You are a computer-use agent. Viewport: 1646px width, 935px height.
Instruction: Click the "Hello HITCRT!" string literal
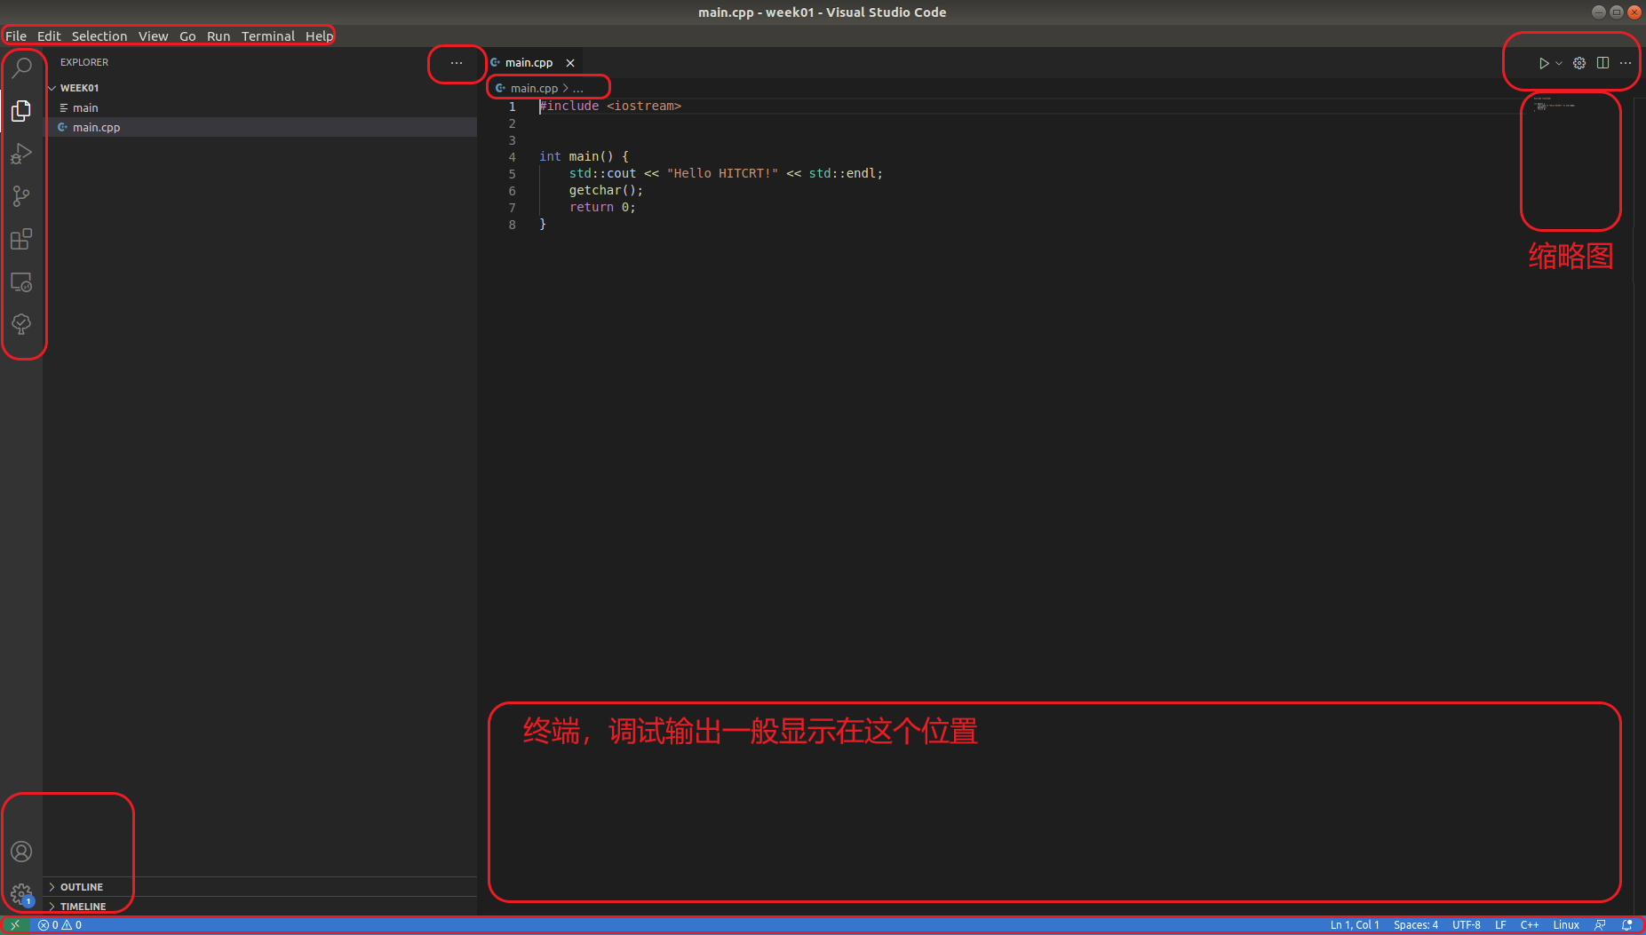[722, 173]
